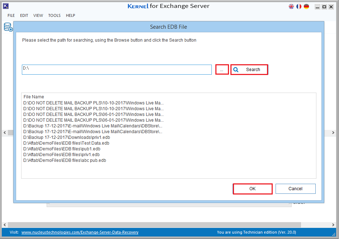Open the EDIT menu

24,15
